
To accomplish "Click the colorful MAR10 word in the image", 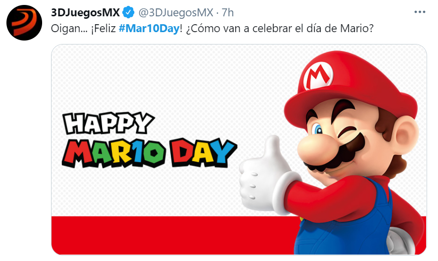I will click(114, 152).
